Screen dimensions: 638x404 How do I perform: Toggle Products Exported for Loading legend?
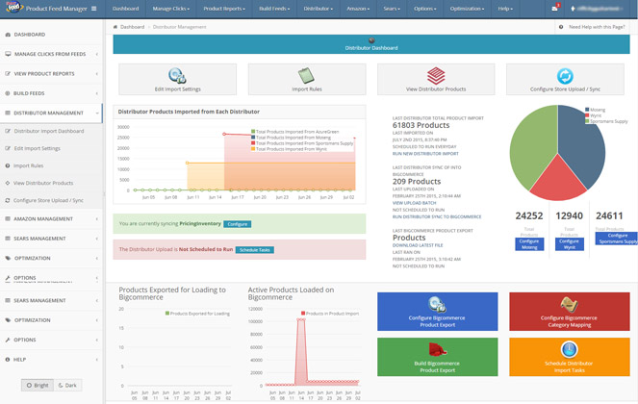coord(197,314)
